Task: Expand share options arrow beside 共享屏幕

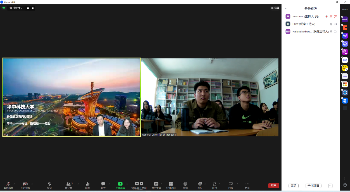Action: coord(127,184)
